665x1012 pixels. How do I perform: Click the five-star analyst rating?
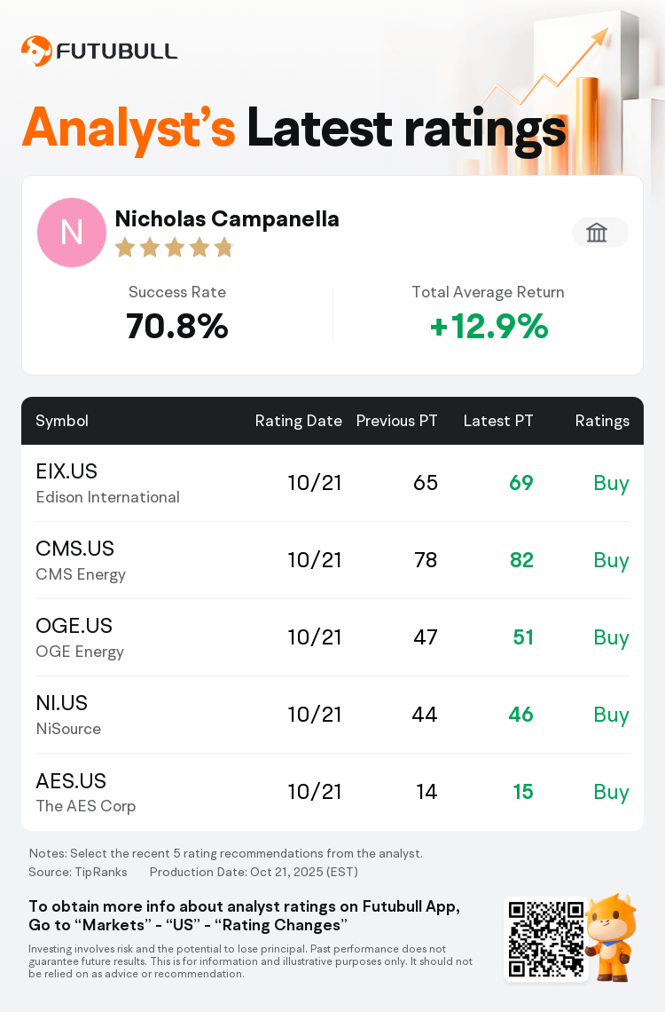pos(174,248)
